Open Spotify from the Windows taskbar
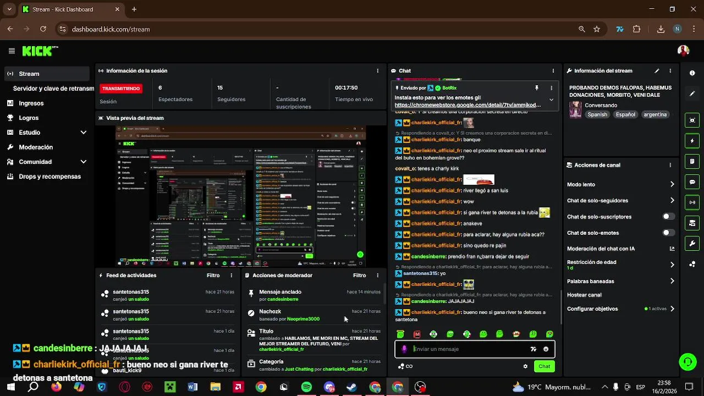 [306, 387]
